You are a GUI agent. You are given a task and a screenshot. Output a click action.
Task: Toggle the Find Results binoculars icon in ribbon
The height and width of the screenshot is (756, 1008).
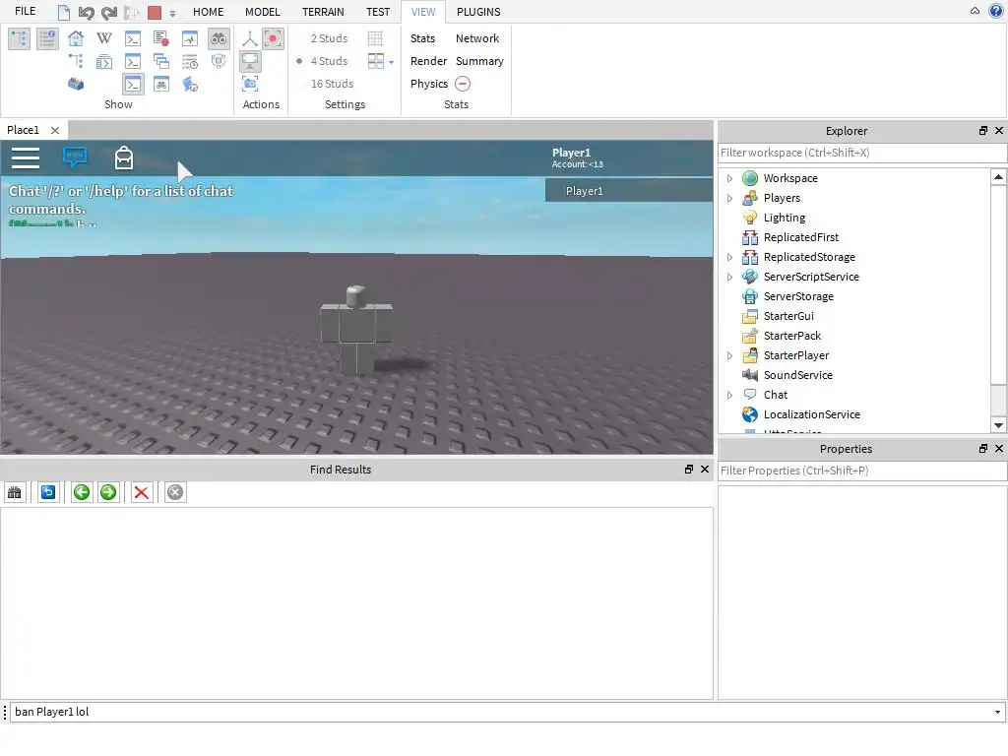(219, 38)
